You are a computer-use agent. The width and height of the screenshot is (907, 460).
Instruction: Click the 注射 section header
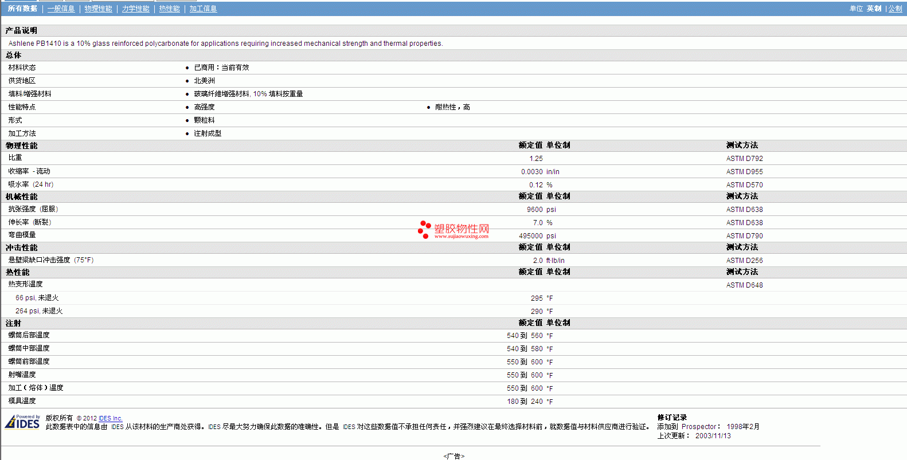coord(13,323)
